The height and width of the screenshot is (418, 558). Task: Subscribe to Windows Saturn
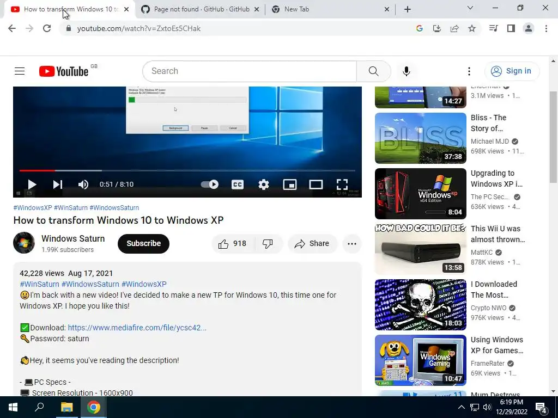[143, 243]
